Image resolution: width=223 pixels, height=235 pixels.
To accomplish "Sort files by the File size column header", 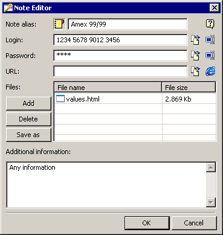I will tap(189, 88).
